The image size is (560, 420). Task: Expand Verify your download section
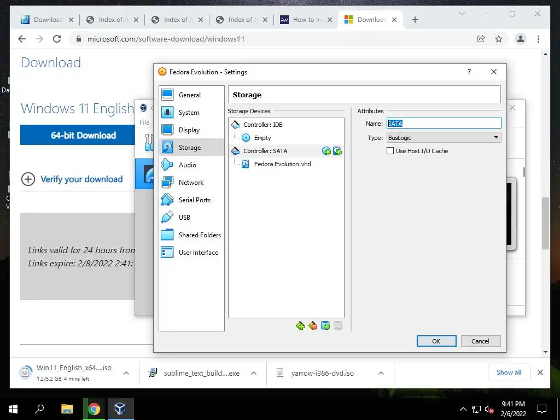click(72, 179)
